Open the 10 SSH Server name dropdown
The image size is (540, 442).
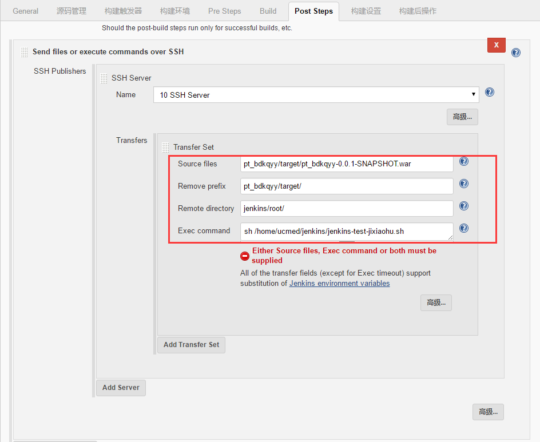316,95
